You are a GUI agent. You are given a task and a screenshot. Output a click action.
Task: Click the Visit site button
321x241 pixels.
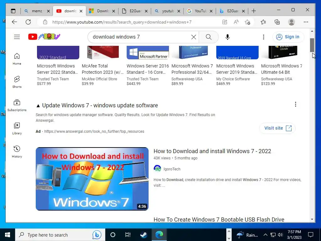pos(277,128)
